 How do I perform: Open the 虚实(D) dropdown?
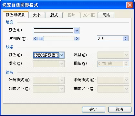click(49, 64)
